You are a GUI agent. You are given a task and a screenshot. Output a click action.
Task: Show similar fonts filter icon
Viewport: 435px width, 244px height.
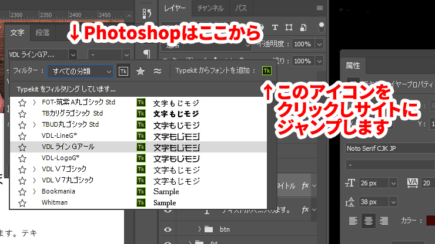[x=158, y=71]
